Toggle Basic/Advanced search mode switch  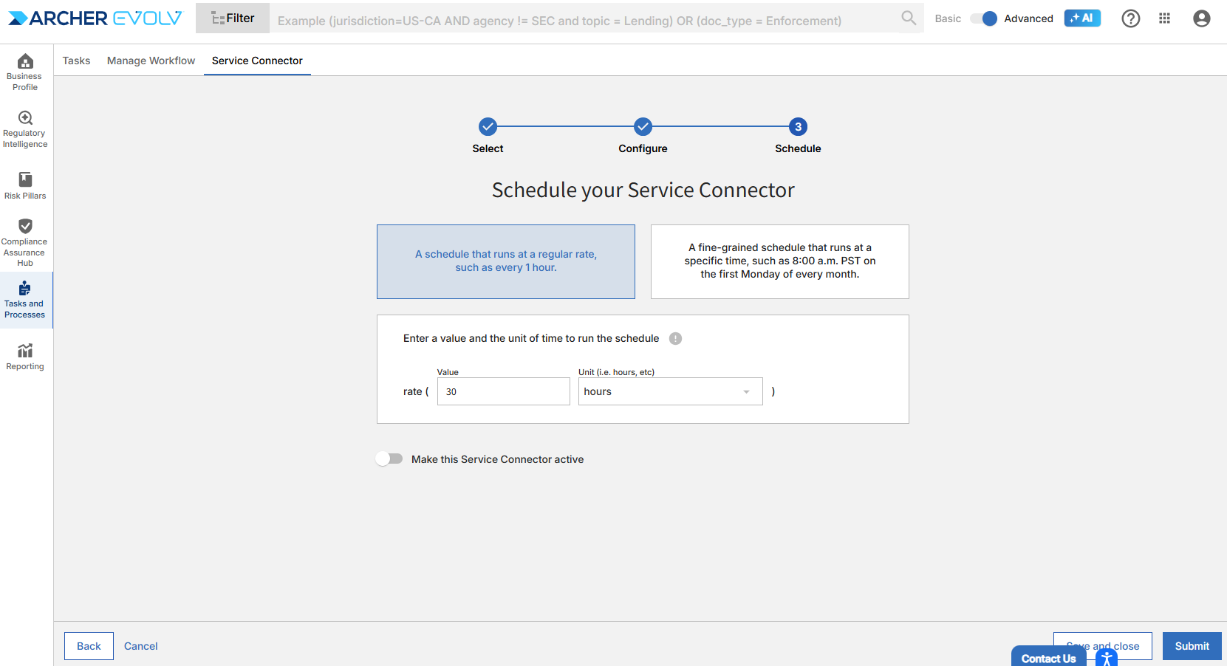(983, 18)
